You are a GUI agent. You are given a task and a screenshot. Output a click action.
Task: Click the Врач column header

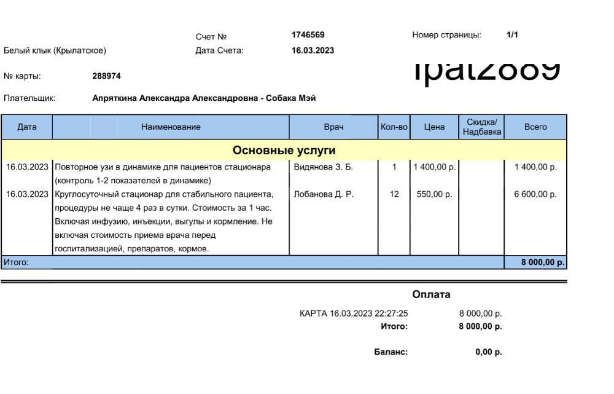coord(333,127)
